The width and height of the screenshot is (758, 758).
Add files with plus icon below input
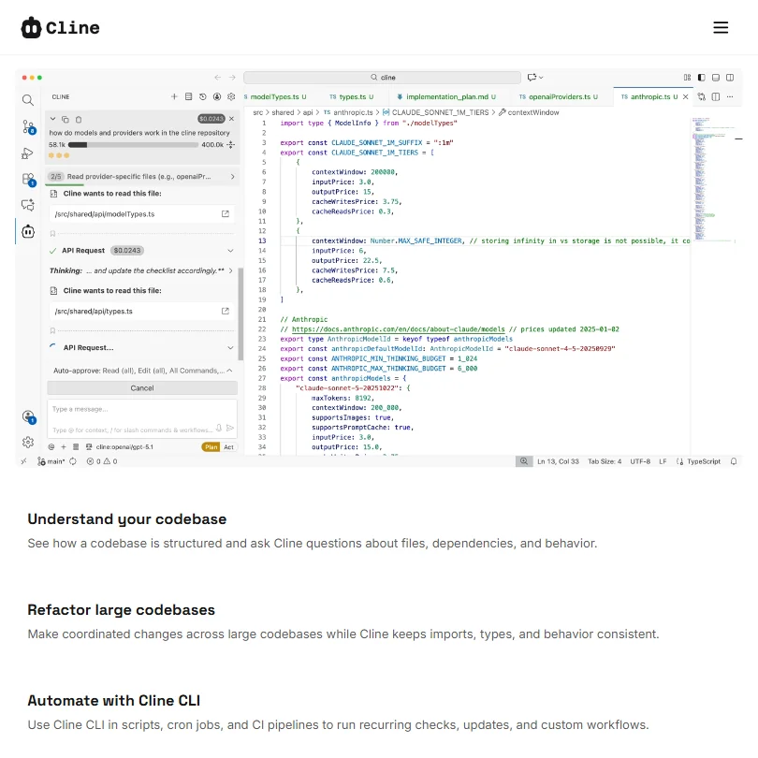click(x=64, y=447)
